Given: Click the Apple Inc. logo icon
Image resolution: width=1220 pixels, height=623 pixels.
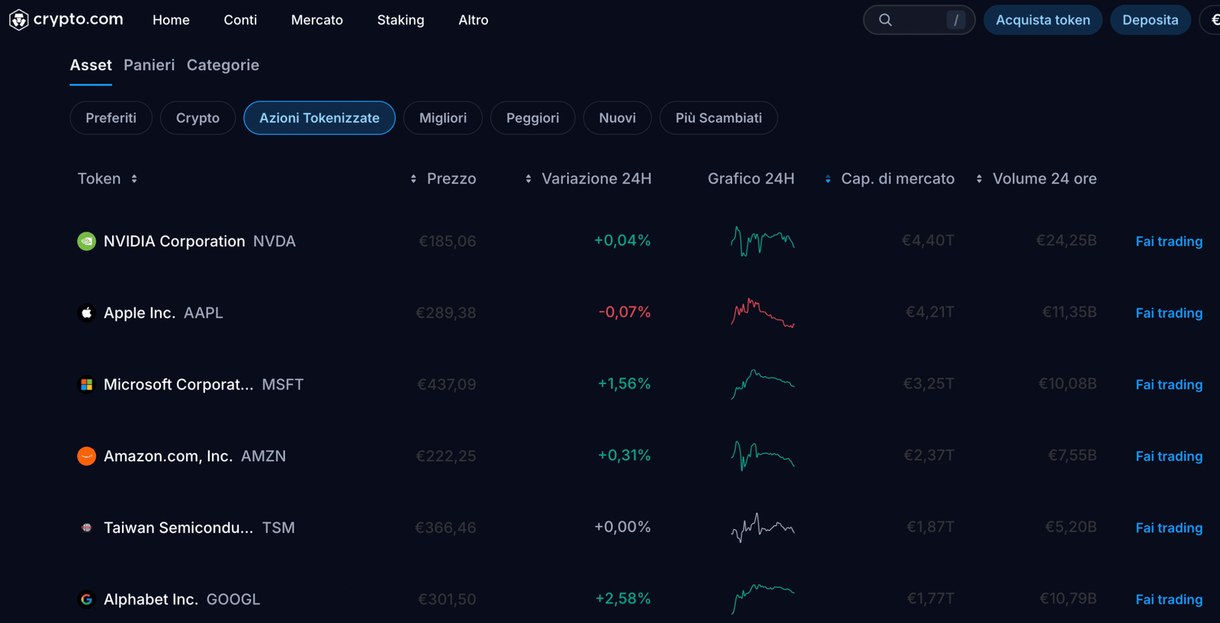Looking at the screenshot, I should [x=87, y=313].
